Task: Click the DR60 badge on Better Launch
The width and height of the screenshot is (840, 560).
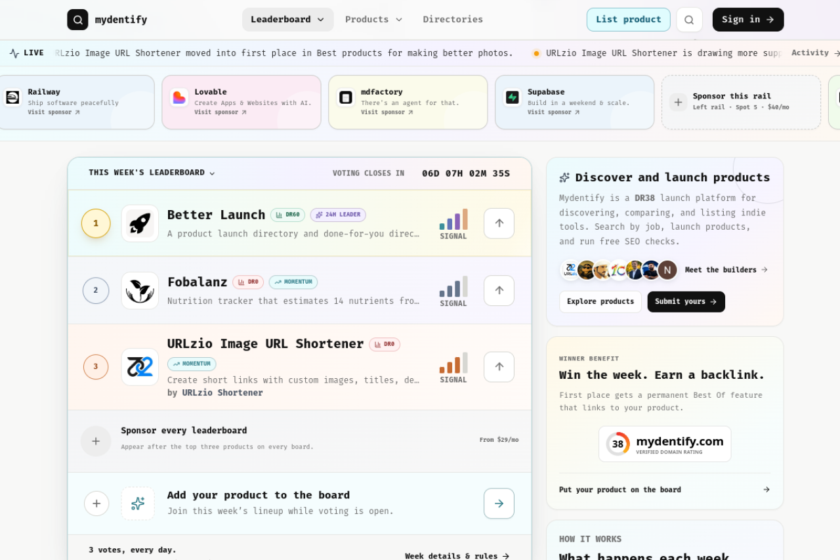Action: tap(287, 215)
